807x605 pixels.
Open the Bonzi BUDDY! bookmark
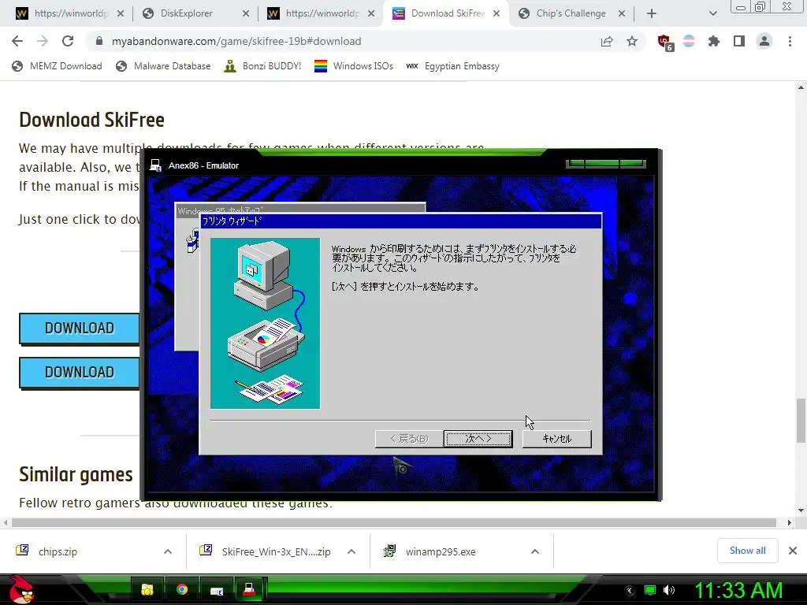coord(262,66)
